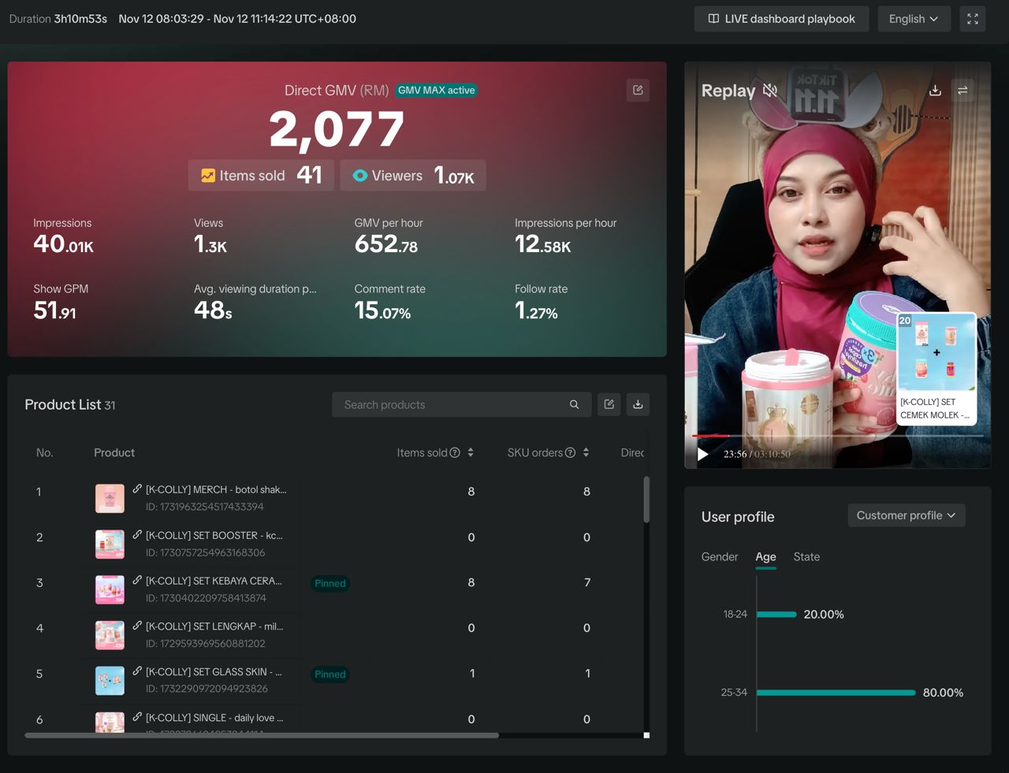
Task: Sort product list by SKU orders
Action: click(x=586, y=453)
